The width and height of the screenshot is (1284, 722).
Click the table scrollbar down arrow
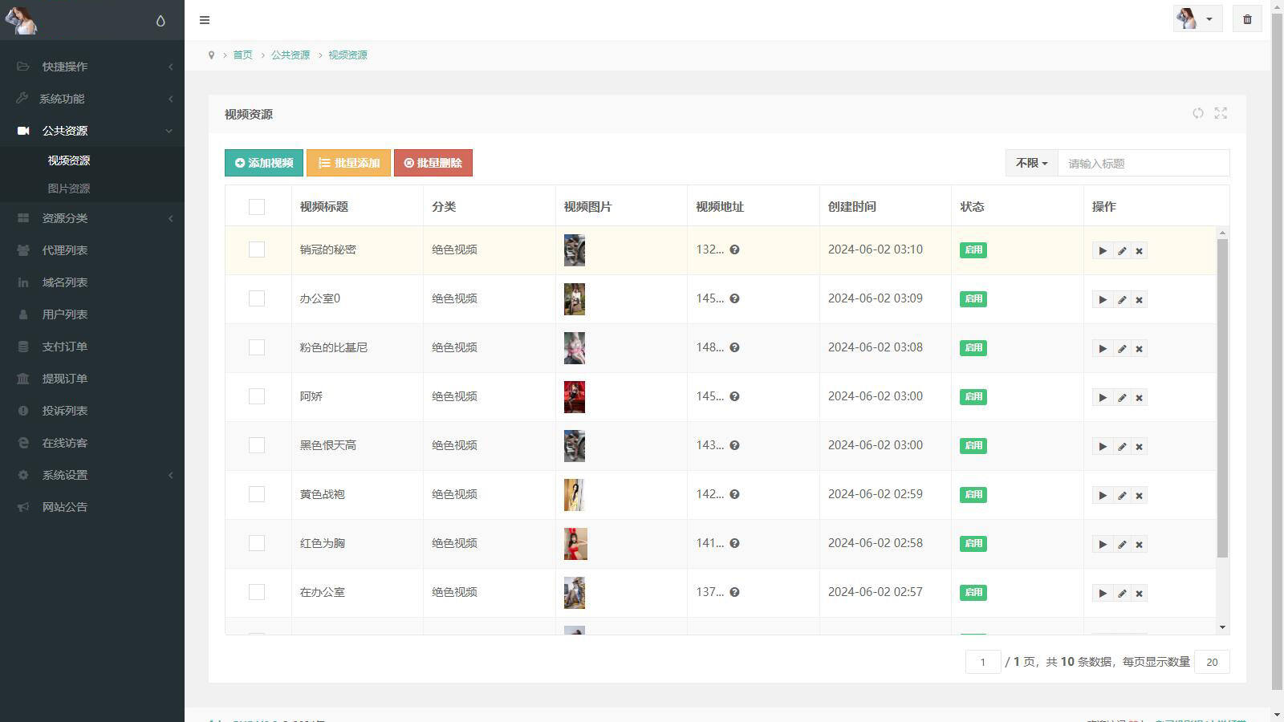[x=1222, y=627]
